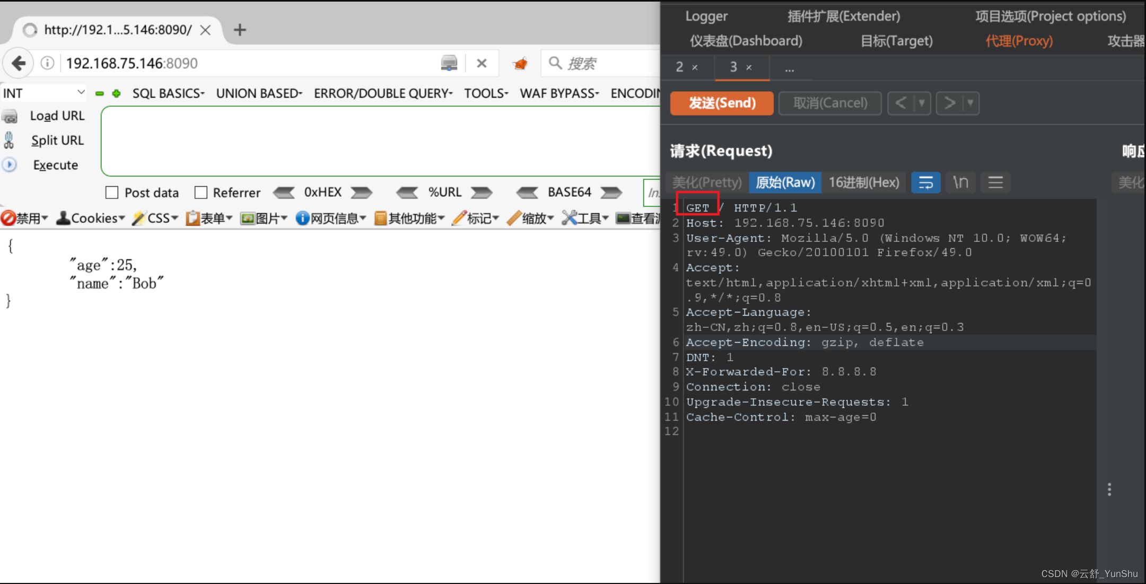The width and height of the screenshot is (1146, 584).
Task: Switch to 仪表盘(Dashboard) tab
Action: click(x=746, y=41)
